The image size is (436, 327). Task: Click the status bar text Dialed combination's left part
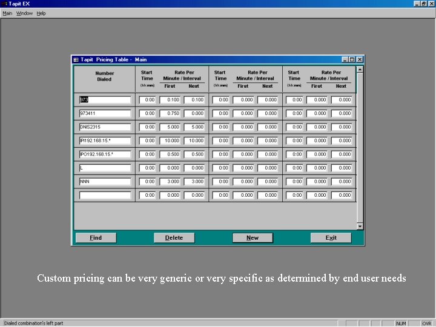click(x=34, y=323)
